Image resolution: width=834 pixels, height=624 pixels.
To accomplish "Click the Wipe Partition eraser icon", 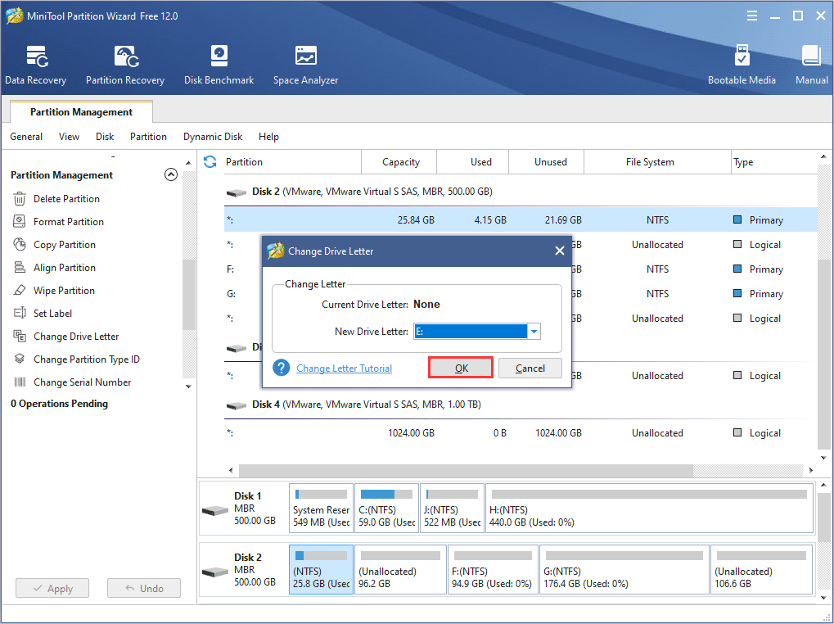I will (x=20, y=290).
